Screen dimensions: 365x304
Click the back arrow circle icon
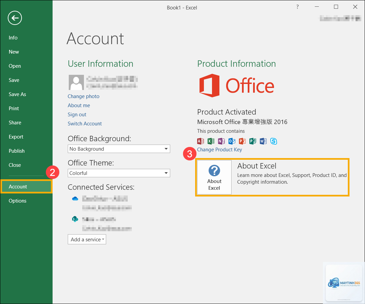click(15, 18)
